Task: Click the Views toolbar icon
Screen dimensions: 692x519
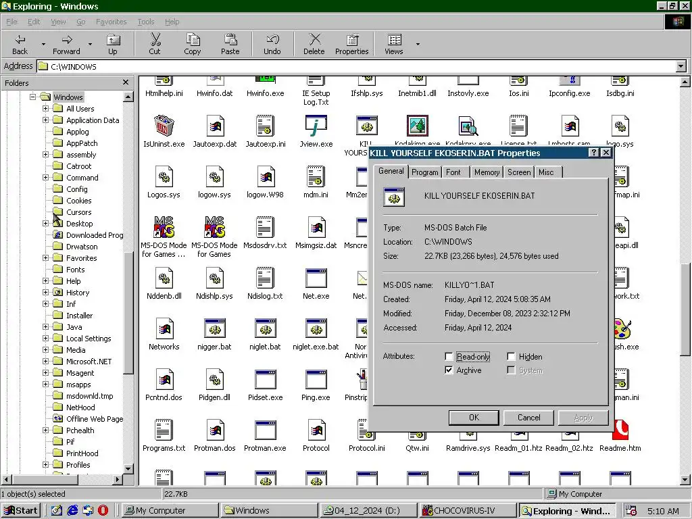Action: coord(394,40)
